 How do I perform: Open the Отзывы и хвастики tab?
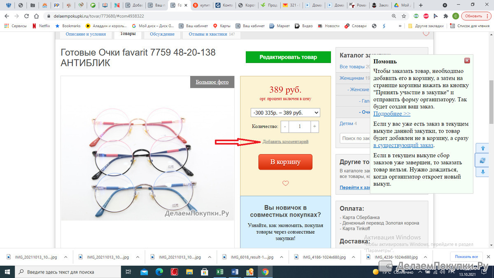212,34
